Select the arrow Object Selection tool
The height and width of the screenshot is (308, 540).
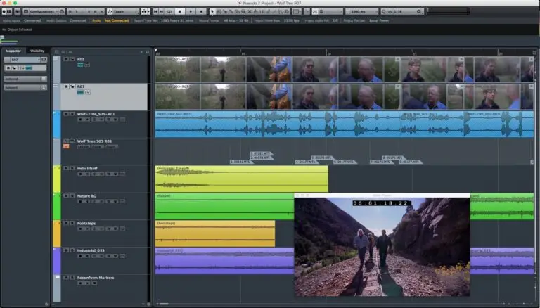(x=213, y=11)
